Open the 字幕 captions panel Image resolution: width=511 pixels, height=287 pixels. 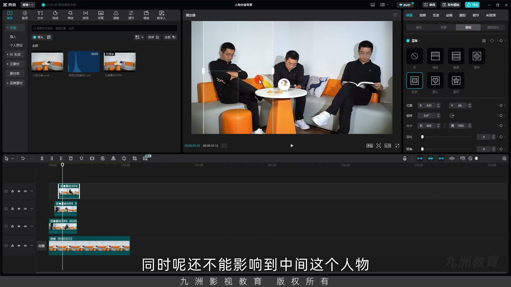(101, 15)
